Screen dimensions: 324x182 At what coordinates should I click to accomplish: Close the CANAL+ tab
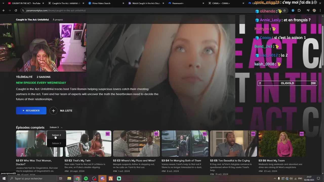tap(243, 3)
